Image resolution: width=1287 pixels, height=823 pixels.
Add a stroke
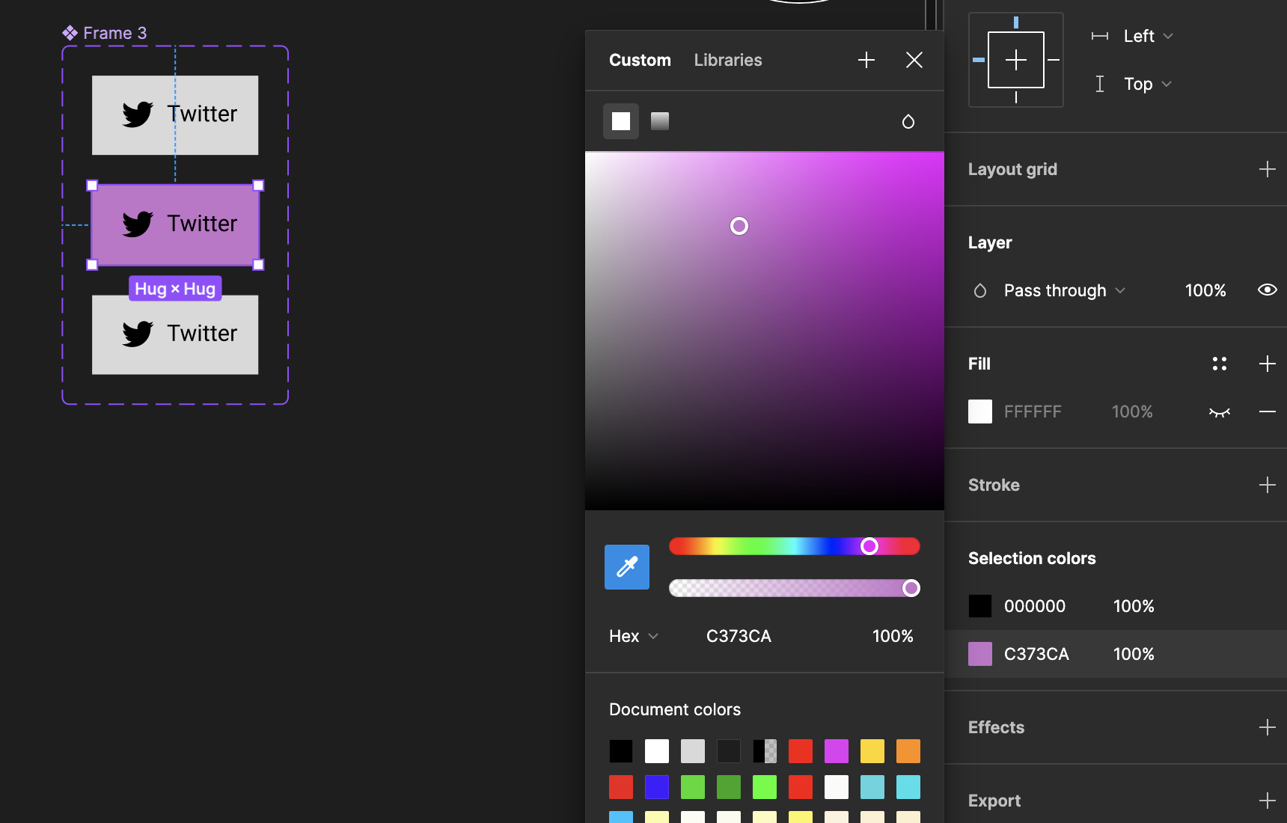tap(1268, 485)
